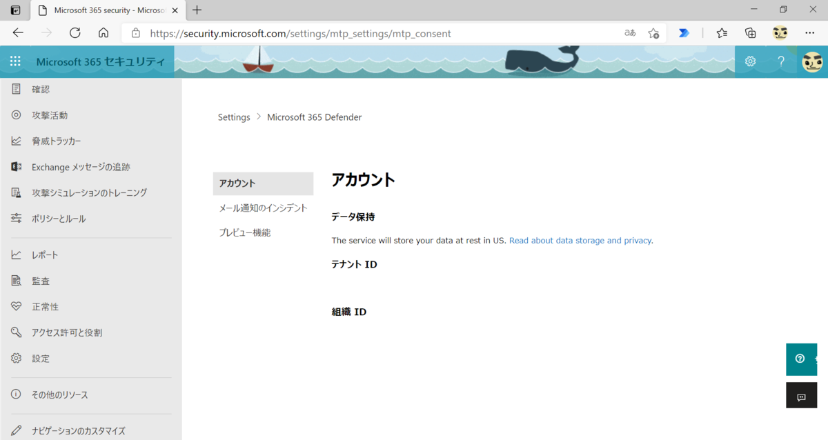Image resolution: width=828 pixels, height=440 pixels.
Task: Click the 確認 sidebar icon
Action: [17, 89]
